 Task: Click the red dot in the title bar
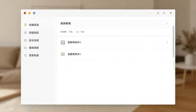pos(25,13)
